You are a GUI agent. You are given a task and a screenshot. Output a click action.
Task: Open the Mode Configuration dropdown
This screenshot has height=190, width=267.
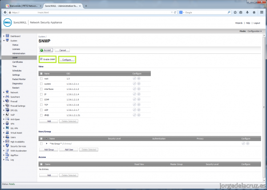click(x=255, y=31)
